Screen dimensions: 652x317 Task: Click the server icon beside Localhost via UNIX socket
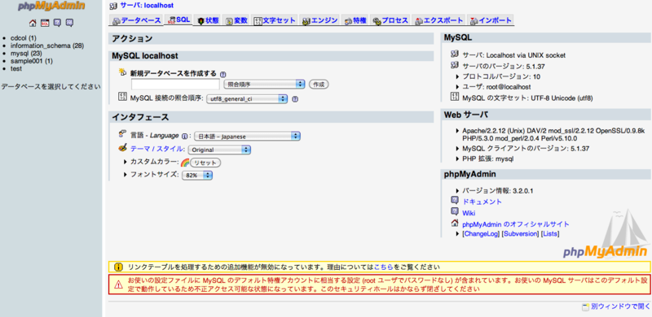click(x=455, y=54)
